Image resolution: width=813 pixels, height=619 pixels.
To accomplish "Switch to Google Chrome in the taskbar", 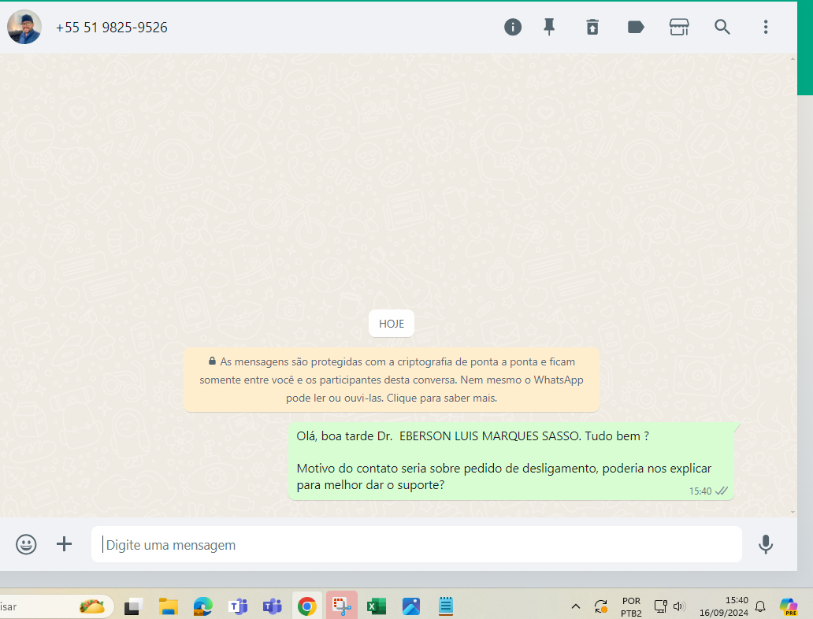I will [306, 606].
